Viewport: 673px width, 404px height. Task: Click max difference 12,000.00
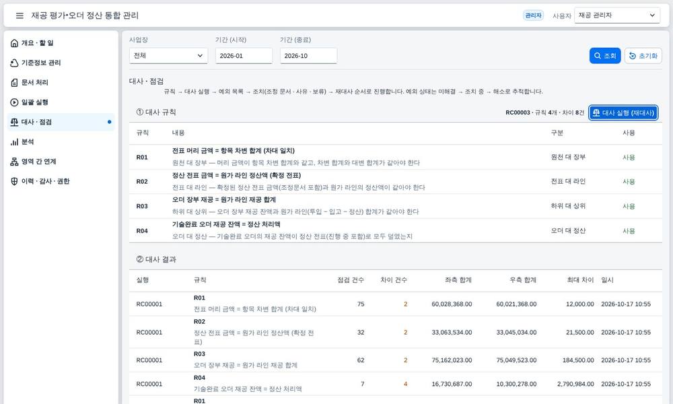[580, 304]
